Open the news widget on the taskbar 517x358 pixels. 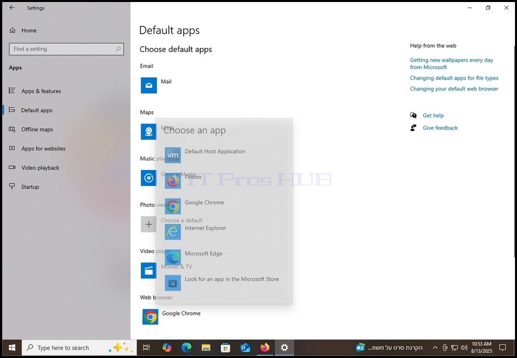tap(389, 347)
